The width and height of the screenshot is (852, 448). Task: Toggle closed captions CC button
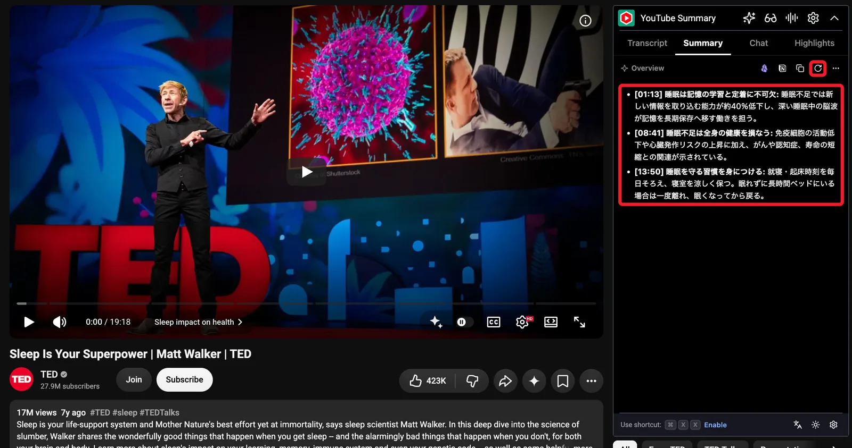[x=494, y=322]
